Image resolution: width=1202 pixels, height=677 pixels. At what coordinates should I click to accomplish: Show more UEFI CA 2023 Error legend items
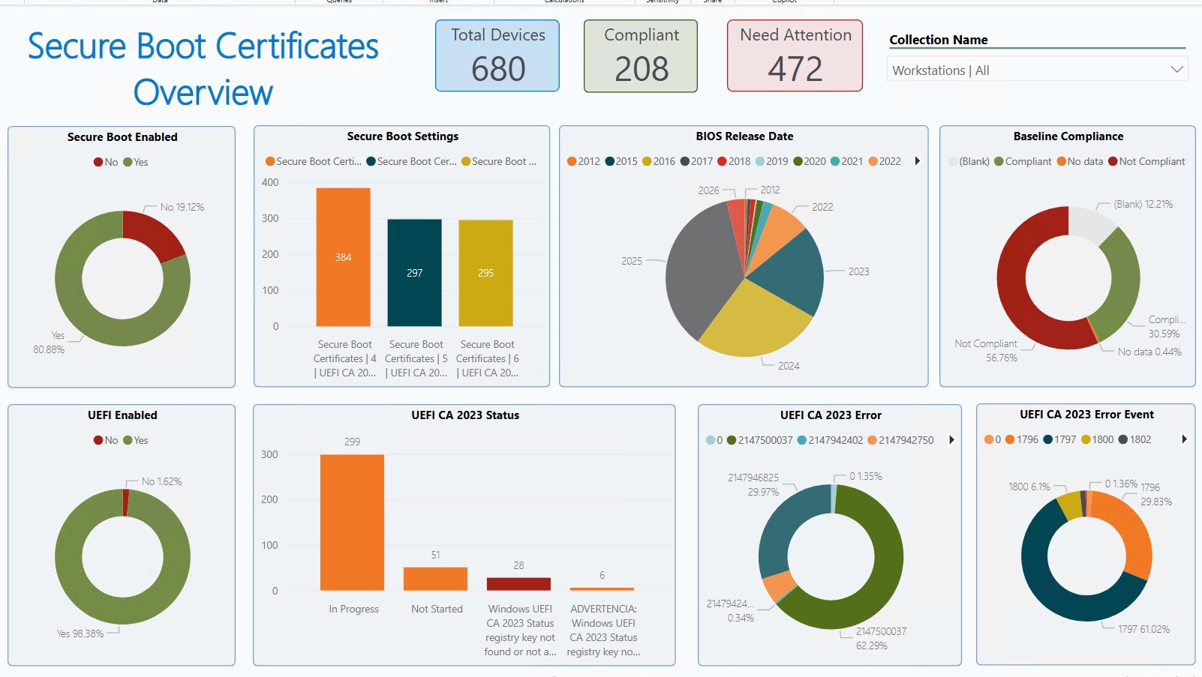click(951, 440)
